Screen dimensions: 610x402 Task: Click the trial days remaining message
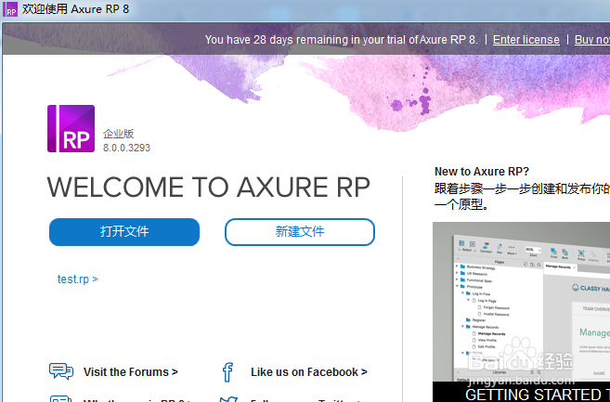[341, 40]
